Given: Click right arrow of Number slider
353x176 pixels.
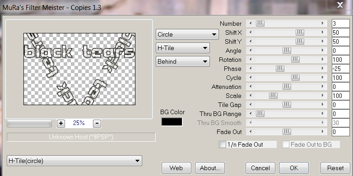Looking at the screenshot, I should [x=323, y=23].
